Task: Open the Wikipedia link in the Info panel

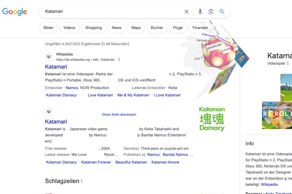Action: (x=269, y=185)
